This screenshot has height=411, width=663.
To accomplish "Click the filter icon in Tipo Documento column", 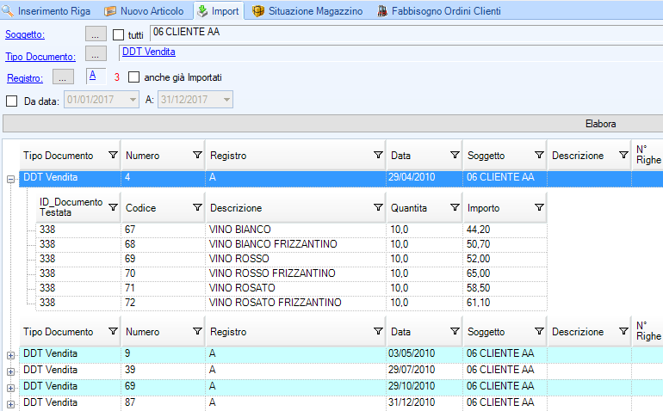I will point(112,156).
